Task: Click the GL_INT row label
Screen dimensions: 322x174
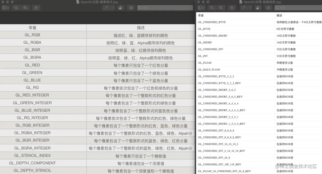Action: click(x=203, y=56)
